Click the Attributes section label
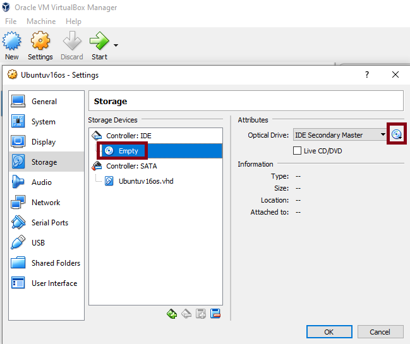This screenshot has width=410, height=344. pyautogui.click(x=253, y=120)
